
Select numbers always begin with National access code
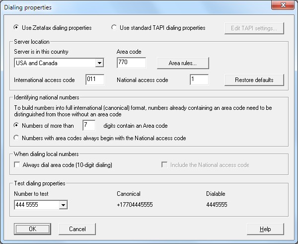click(x=17, y=138)
